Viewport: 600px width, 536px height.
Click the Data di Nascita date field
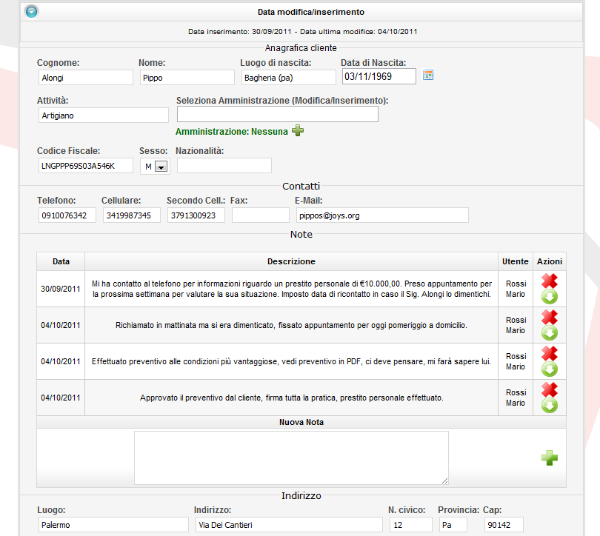click(x=379, y=76)
